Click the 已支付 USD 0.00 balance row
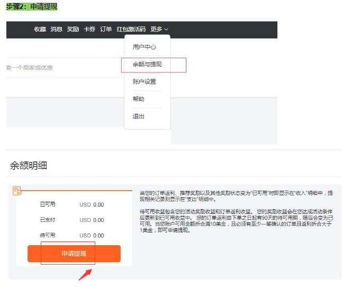The height and width of the screenshot is (287, 342). (72, 220)
